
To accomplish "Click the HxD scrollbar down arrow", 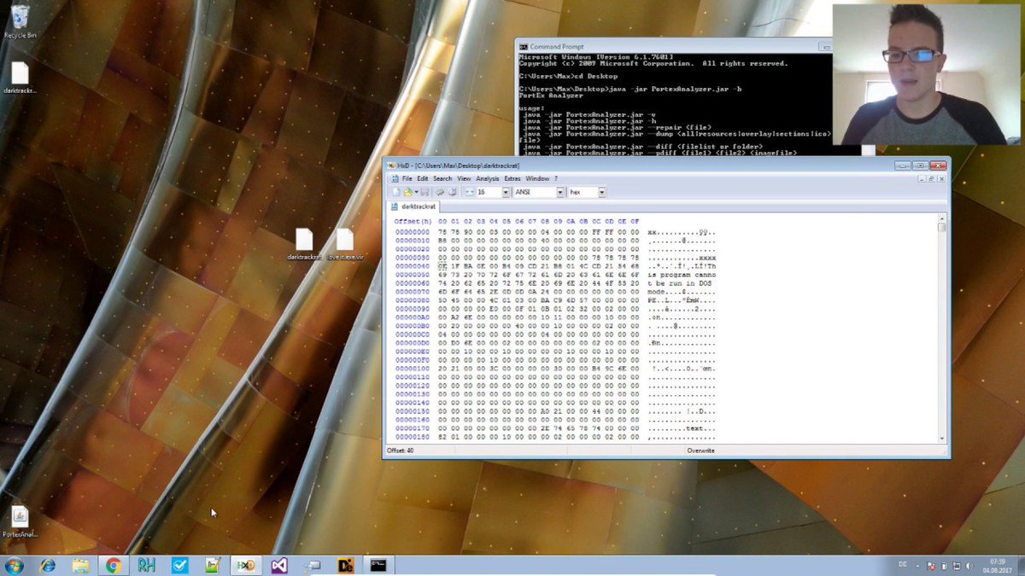I will (x=942, y=439).
